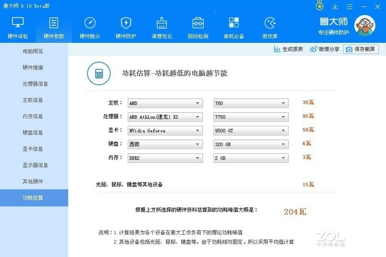
Task: Click 微博分享 Weibo share
Action: 324,49
